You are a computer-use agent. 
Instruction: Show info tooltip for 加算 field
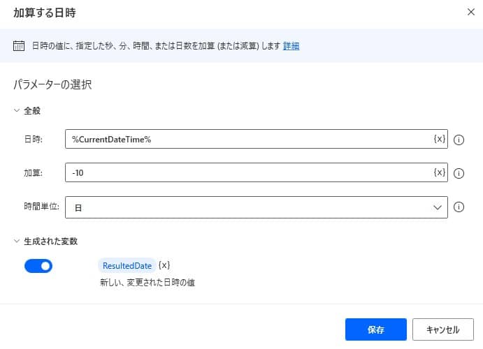pos(459,173)
